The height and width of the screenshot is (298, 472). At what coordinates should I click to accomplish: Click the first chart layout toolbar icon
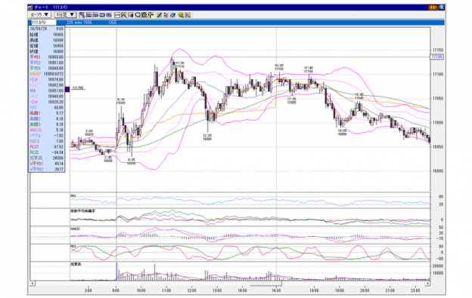82,15
